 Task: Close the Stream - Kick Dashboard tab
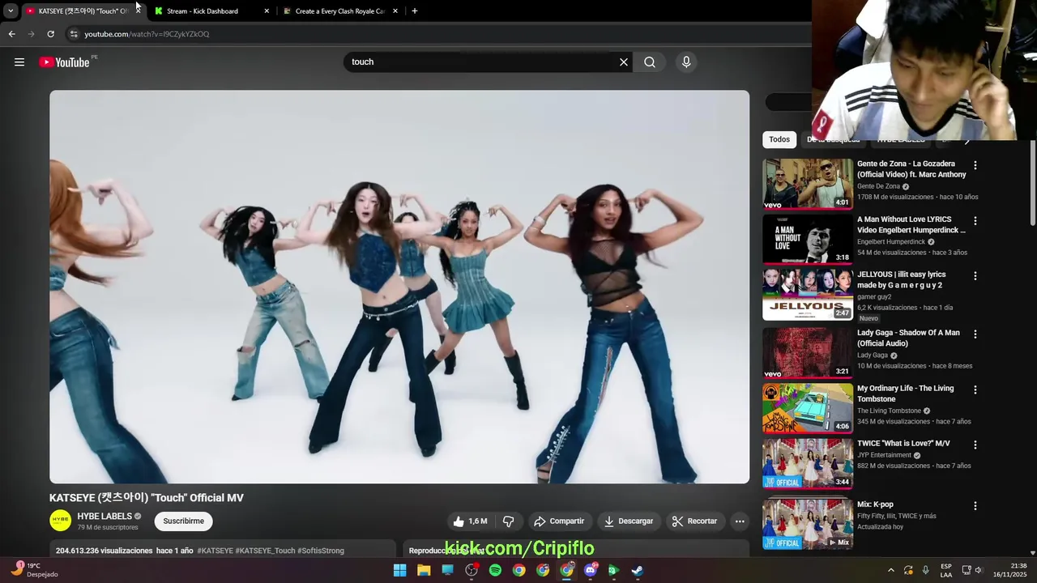[267, 11]
